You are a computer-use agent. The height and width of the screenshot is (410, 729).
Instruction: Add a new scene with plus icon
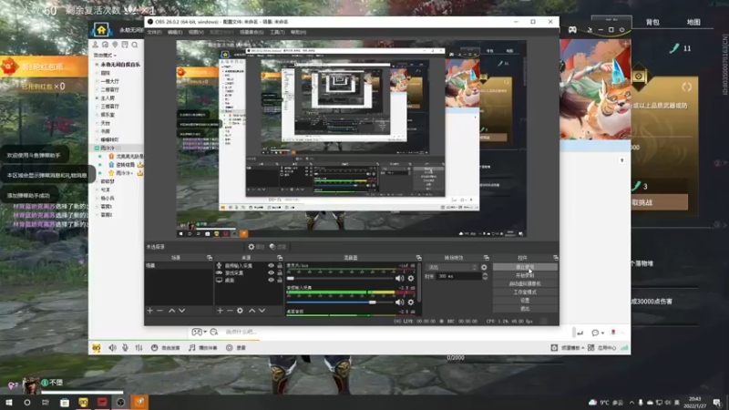click(x=149, y=310)
